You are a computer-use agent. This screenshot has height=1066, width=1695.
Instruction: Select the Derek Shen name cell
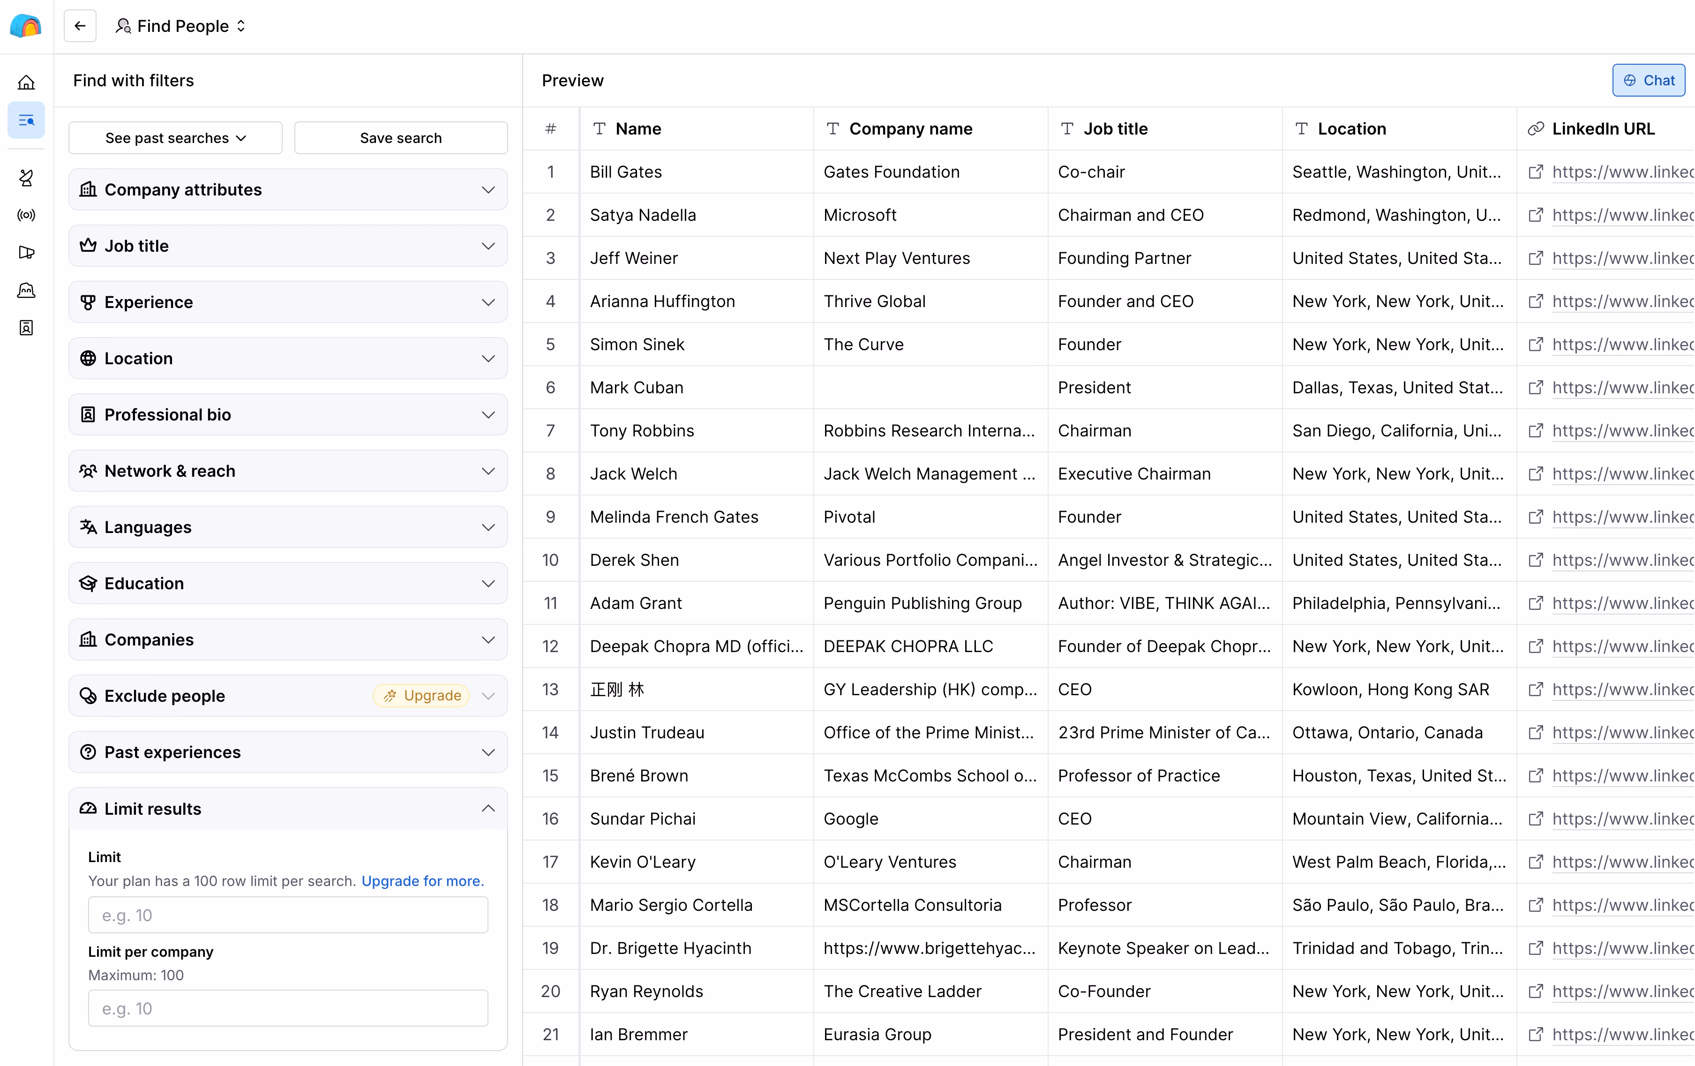tap(696, 560)
